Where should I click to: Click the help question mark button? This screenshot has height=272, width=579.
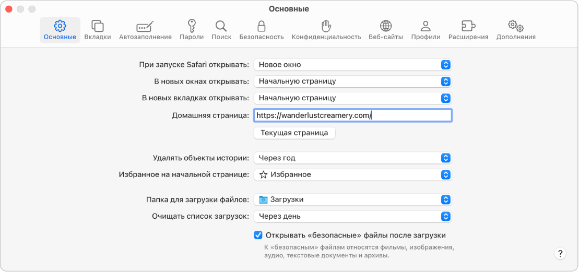click(x=560, y=254)
